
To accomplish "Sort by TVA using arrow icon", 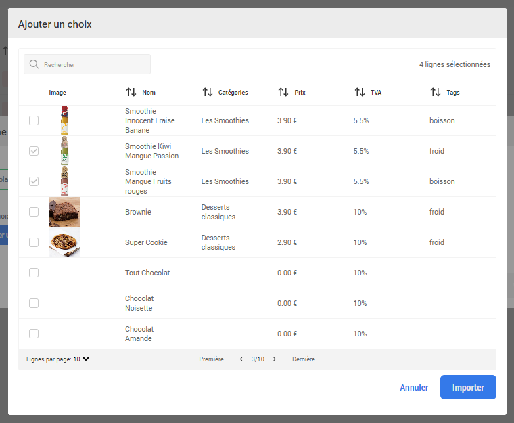I will click(360, 92).
